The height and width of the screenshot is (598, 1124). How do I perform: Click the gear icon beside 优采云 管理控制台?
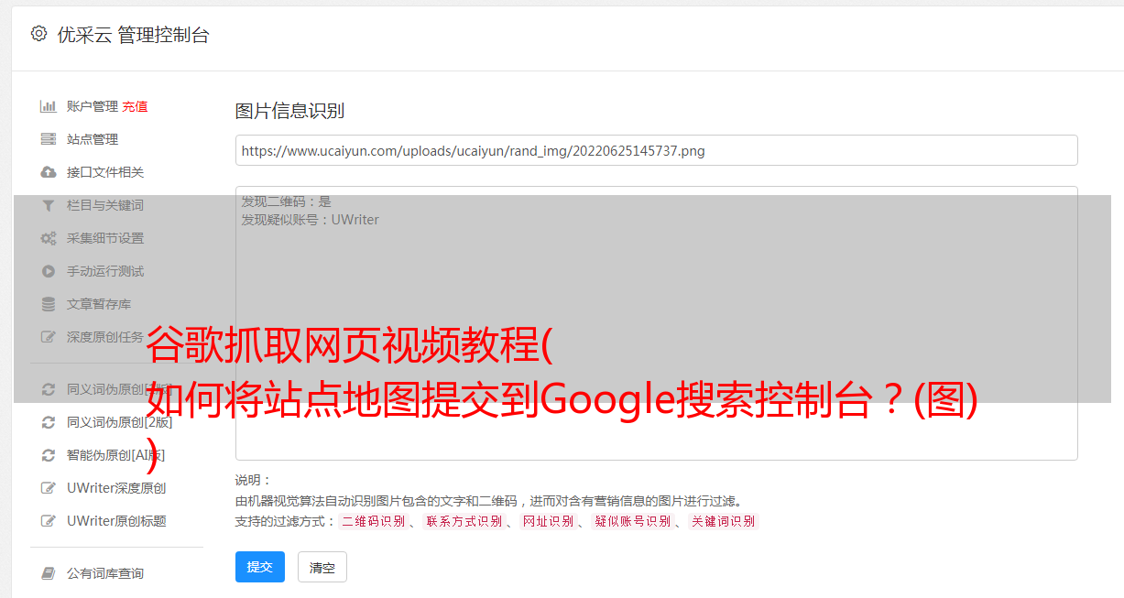[x=38, y=34]
